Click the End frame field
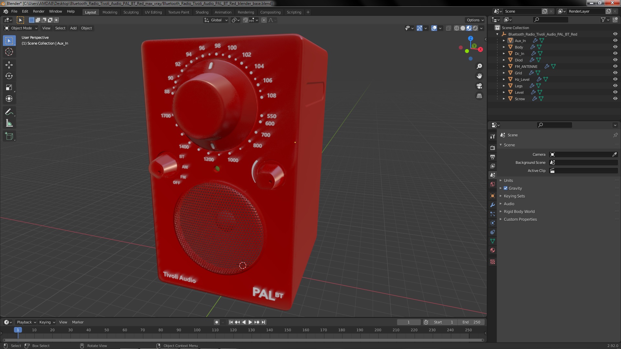 [471, 322]
